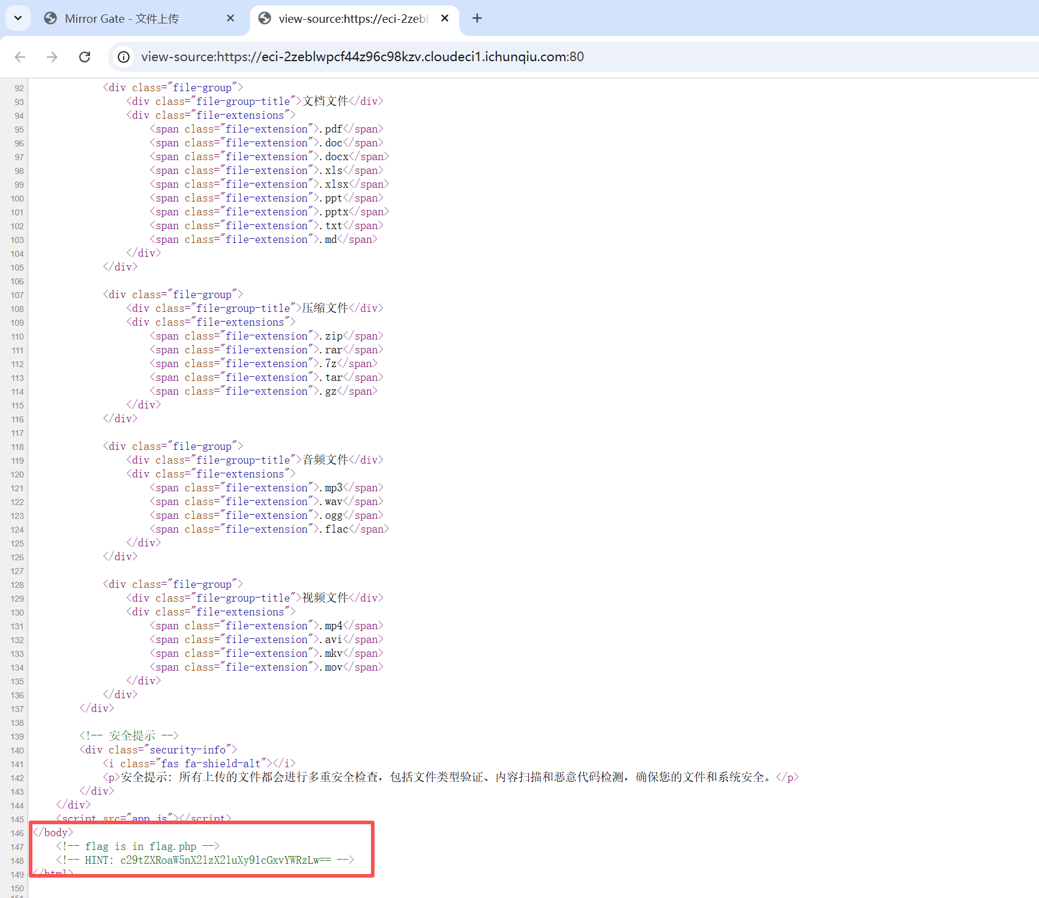Click the app.js script source text
The height and width of the screenshot is (898, 1039).
point(148,819)
